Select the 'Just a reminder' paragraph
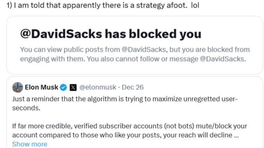Viewport: 264px width, 148px height. click(x=125, y=103)
